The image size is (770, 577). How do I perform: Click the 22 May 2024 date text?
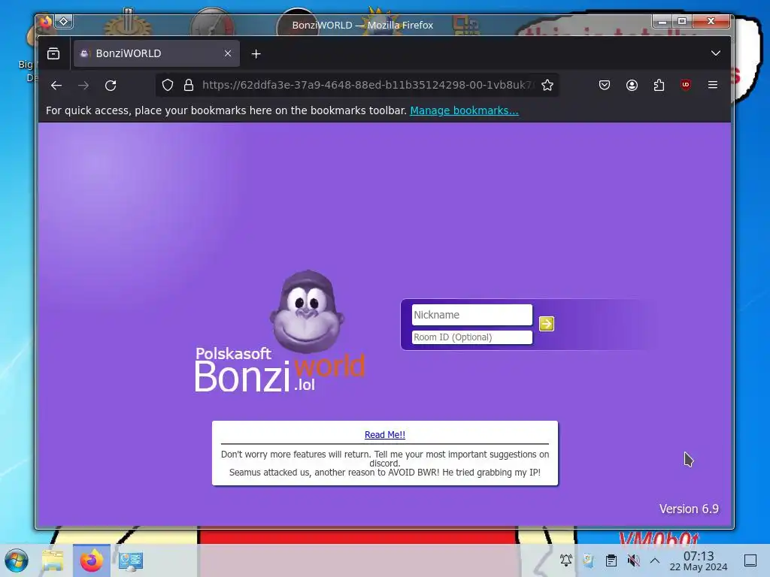click(x=699, y=567)
